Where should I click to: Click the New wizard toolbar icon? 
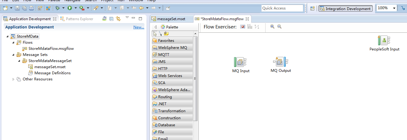(5, 8)
